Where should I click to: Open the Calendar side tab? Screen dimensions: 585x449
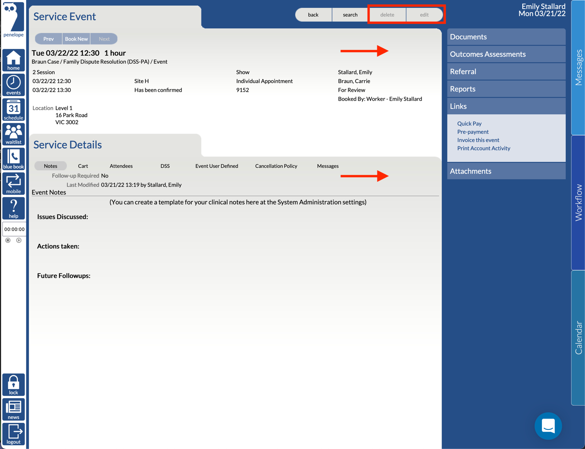(578, 338)
